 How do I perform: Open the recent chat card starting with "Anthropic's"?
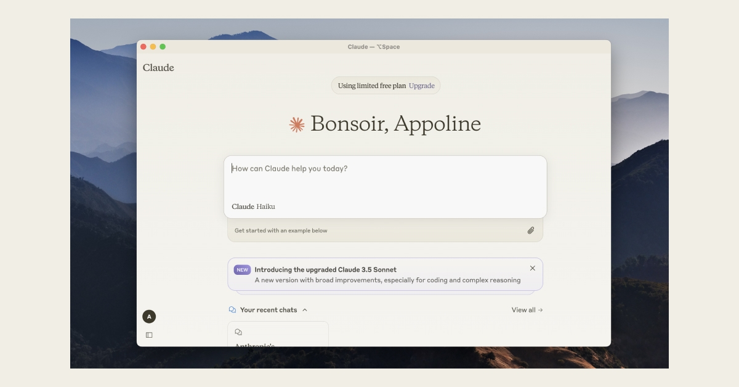coord(278,334)
